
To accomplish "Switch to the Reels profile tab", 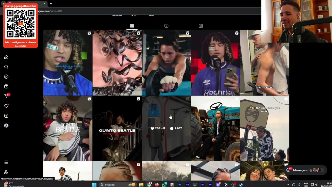I will [x=166, y=26].
